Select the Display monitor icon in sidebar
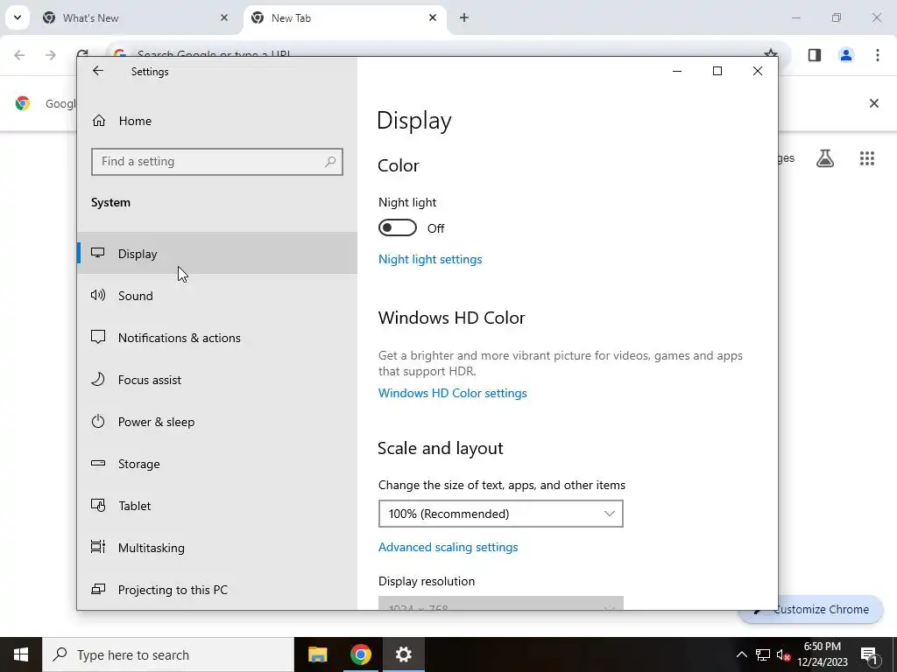This screenshot has width=897, height=672. 98,253
